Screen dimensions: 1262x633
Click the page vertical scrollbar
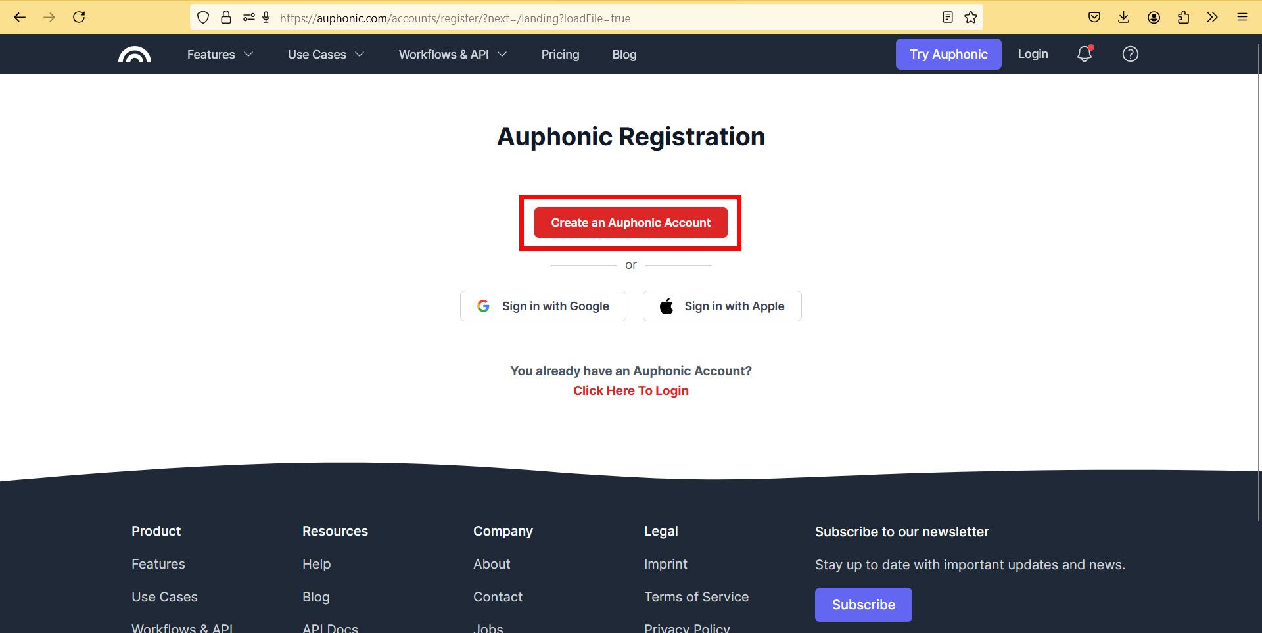(x=1258, y=283)
